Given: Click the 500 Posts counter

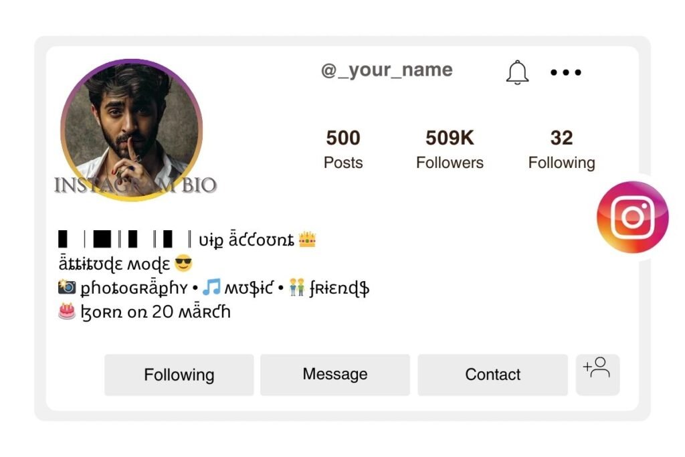Looking at the screenshot, I should tap(342, 149).
